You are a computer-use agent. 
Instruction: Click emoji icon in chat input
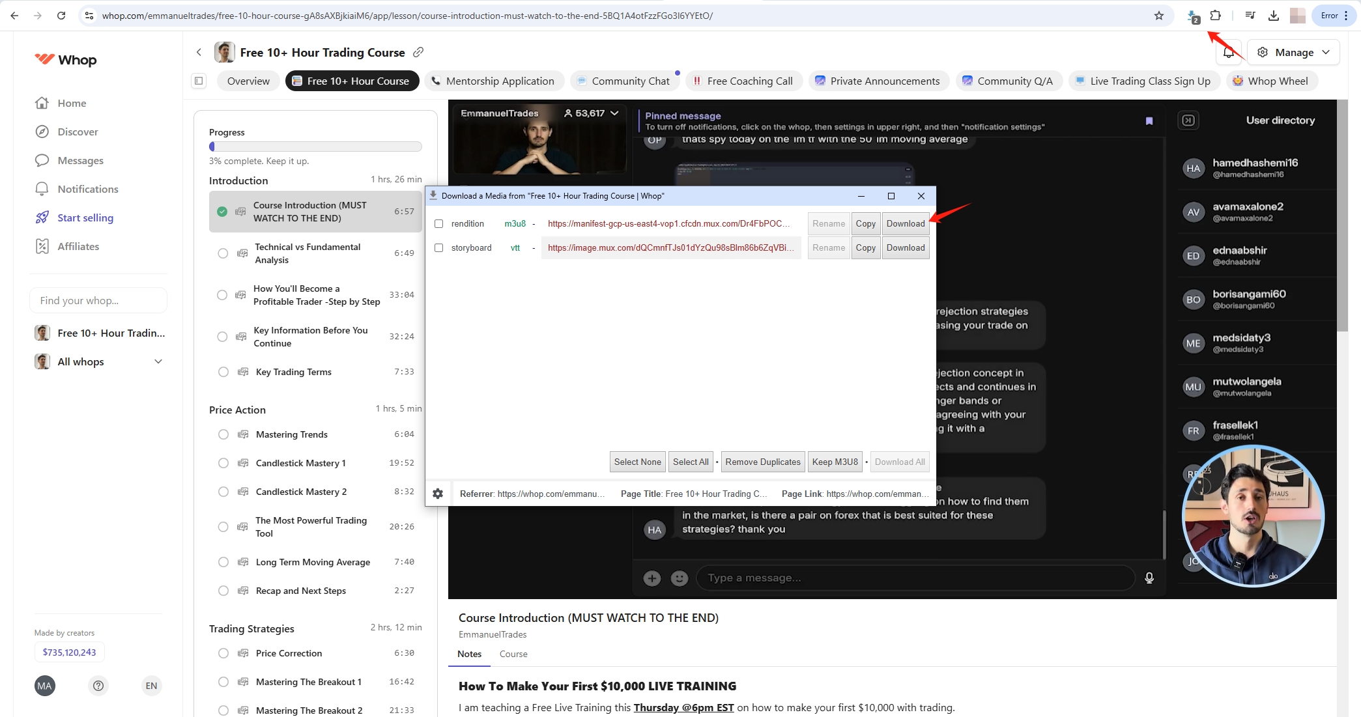[680, 578]
